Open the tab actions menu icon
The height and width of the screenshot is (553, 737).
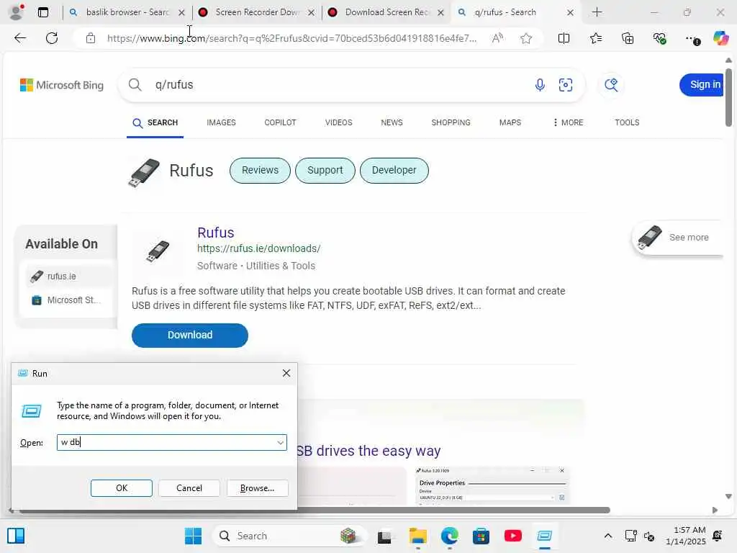pos(42,12)
